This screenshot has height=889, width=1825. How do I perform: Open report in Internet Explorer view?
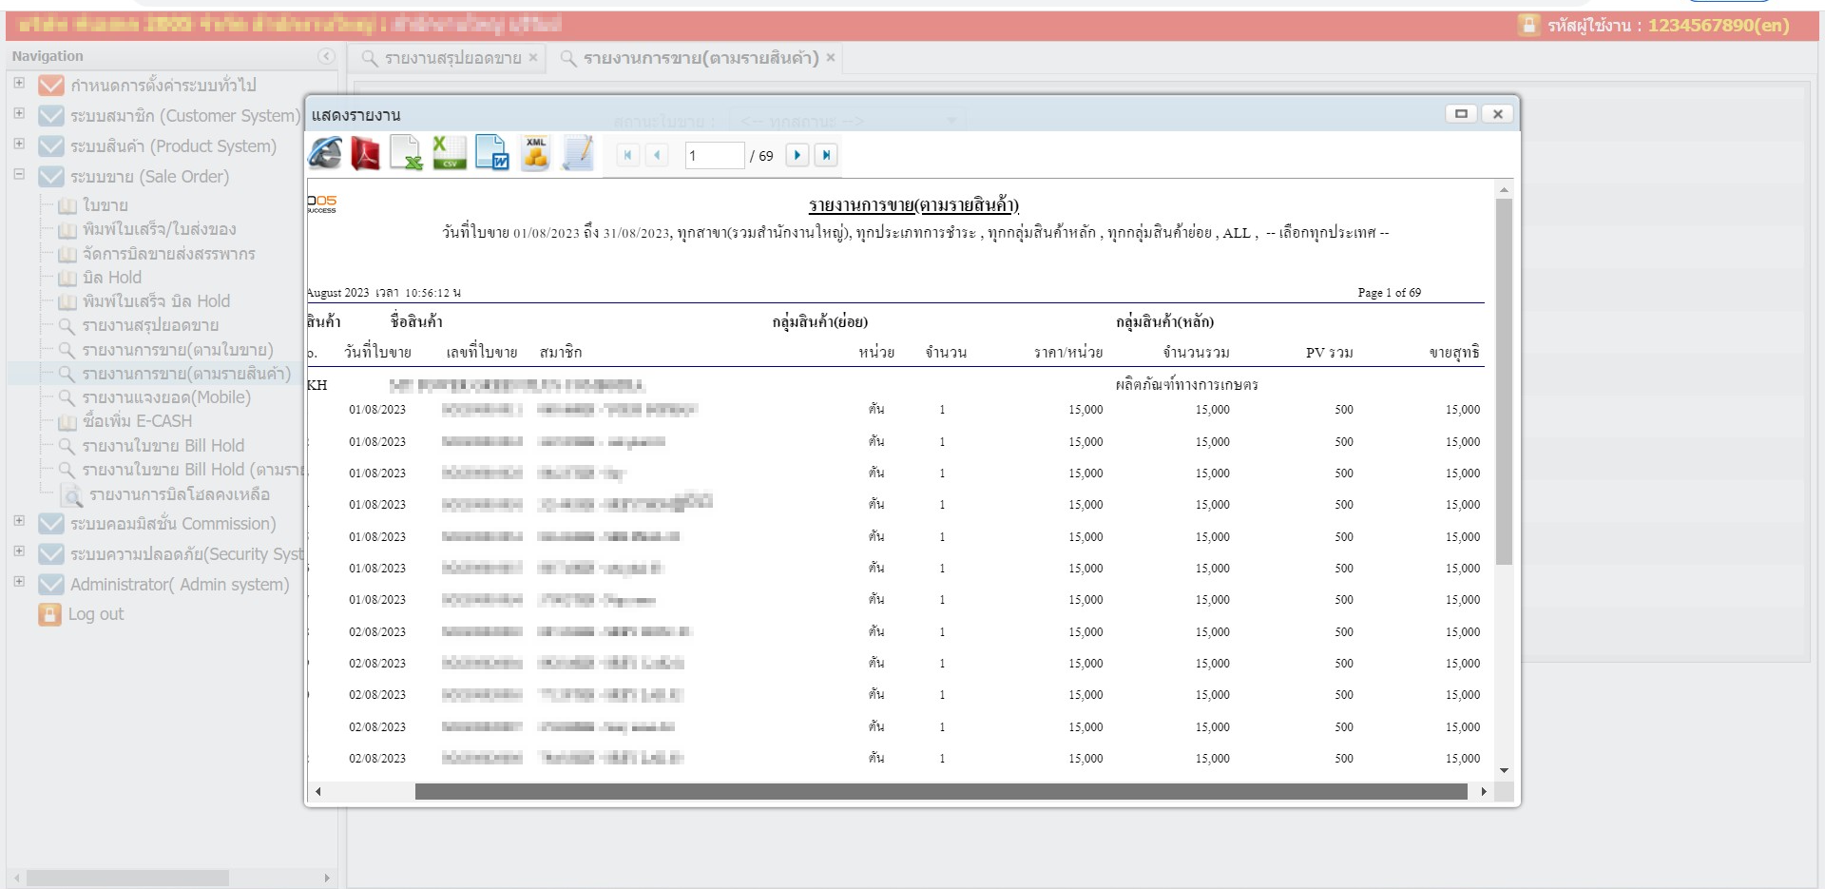point(325,154)
